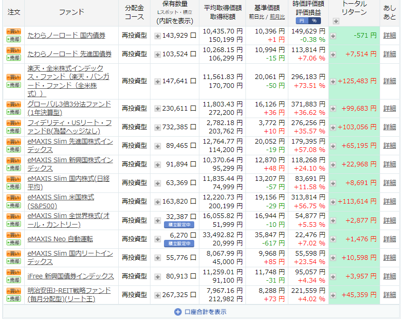Expand holdings breakdown for 230,611口 row
This screenshot has height=324, width=402.
(x=157, y=109)
